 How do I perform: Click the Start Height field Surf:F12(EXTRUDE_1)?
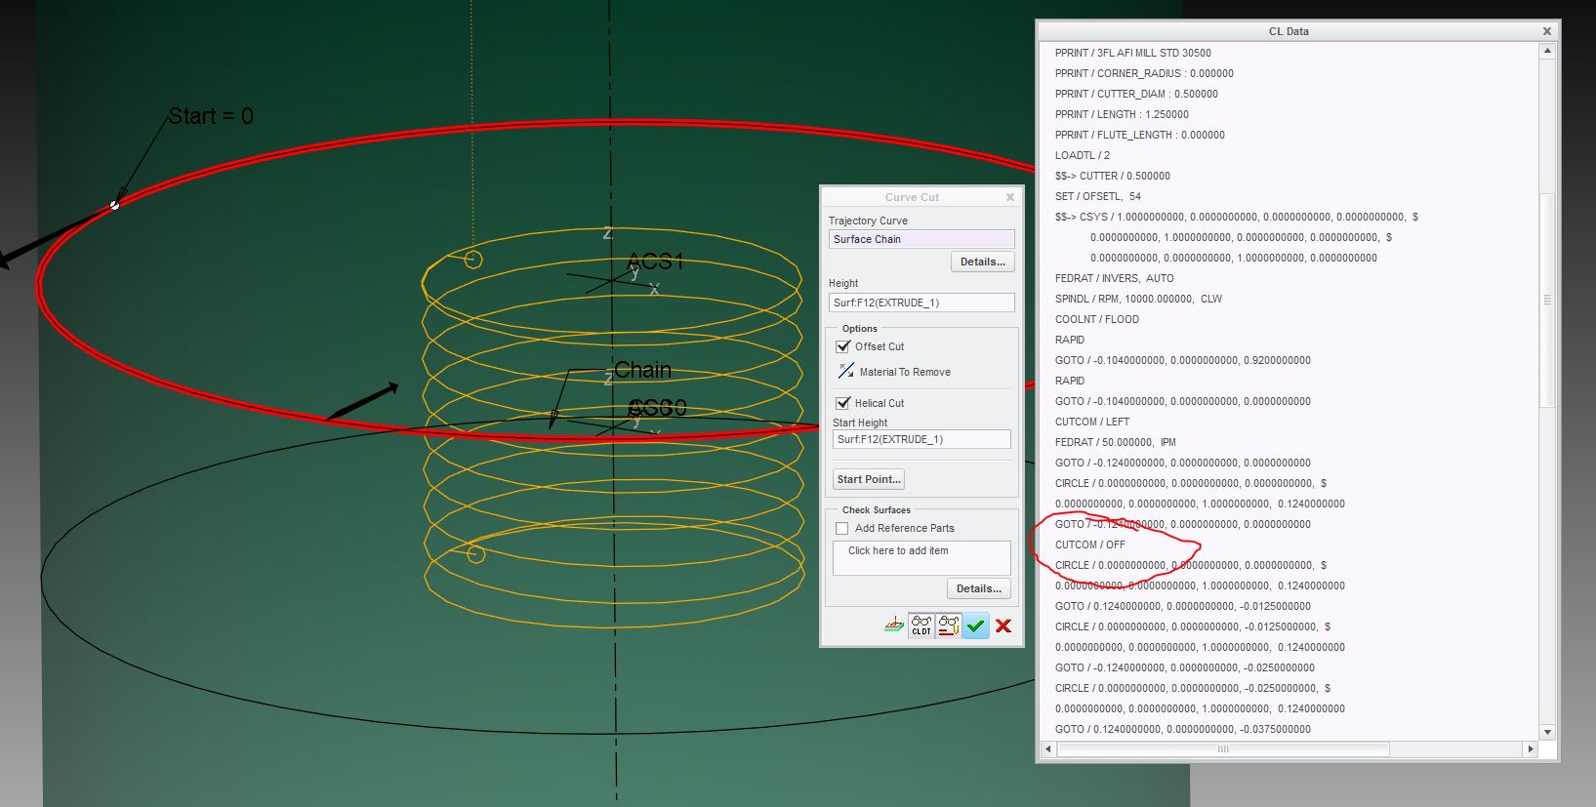(x=921, y=439)
